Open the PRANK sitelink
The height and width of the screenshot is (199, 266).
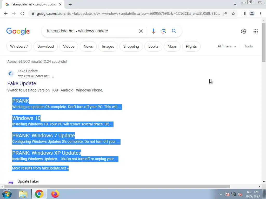coord(21,101)
